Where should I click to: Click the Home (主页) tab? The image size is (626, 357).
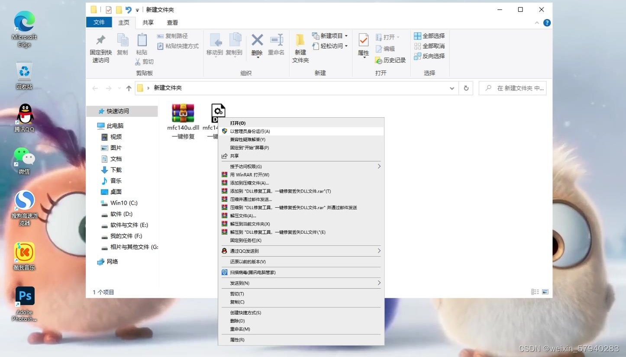(124, 23)
